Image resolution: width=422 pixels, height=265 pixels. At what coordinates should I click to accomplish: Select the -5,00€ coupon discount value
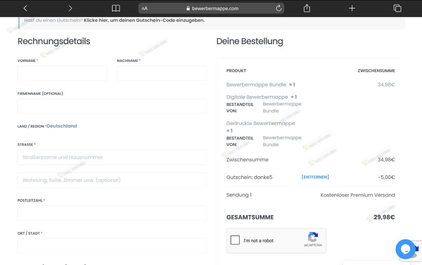click(x=386, y=177)
